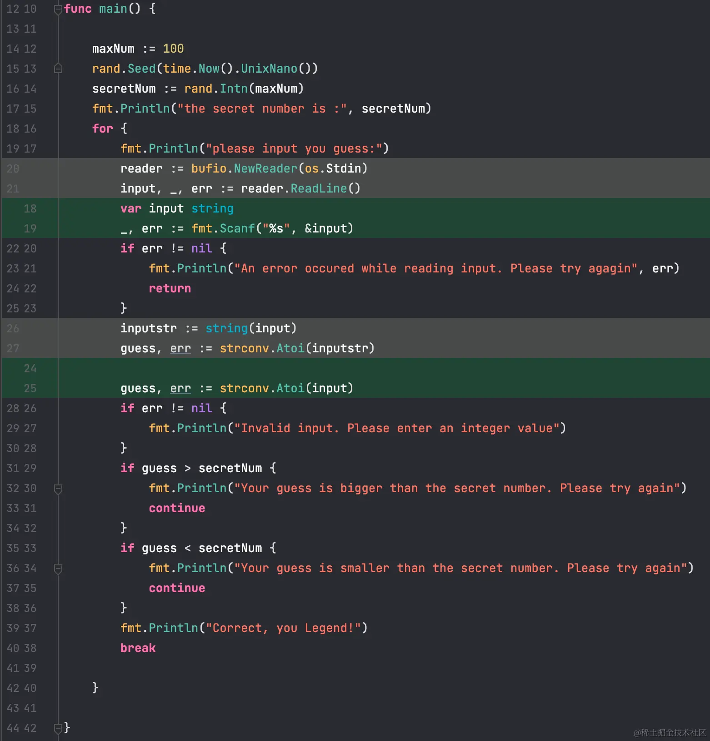Click removed line number 21 in gutter
Viewport: 710px width, 741px height.
(13, 188)
